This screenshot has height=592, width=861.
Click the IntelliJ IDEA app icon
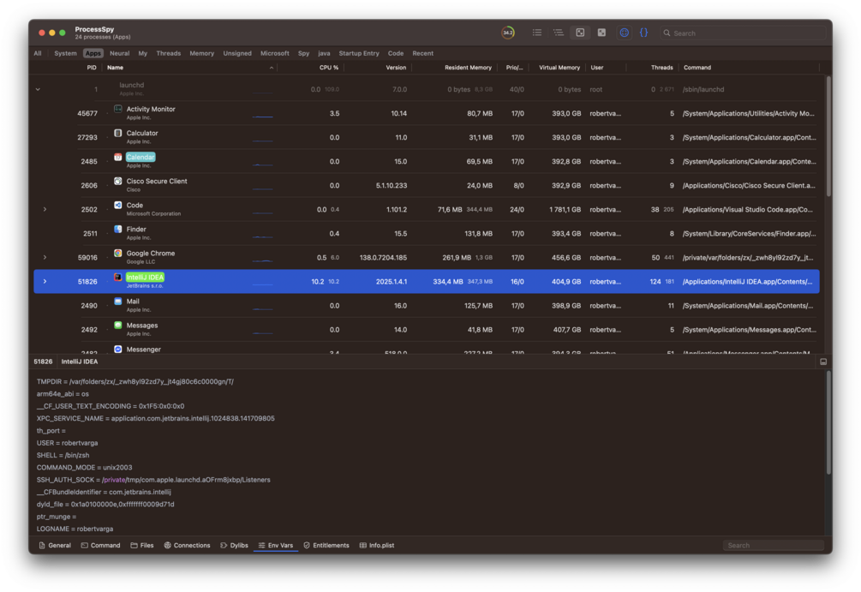point(118,278)
